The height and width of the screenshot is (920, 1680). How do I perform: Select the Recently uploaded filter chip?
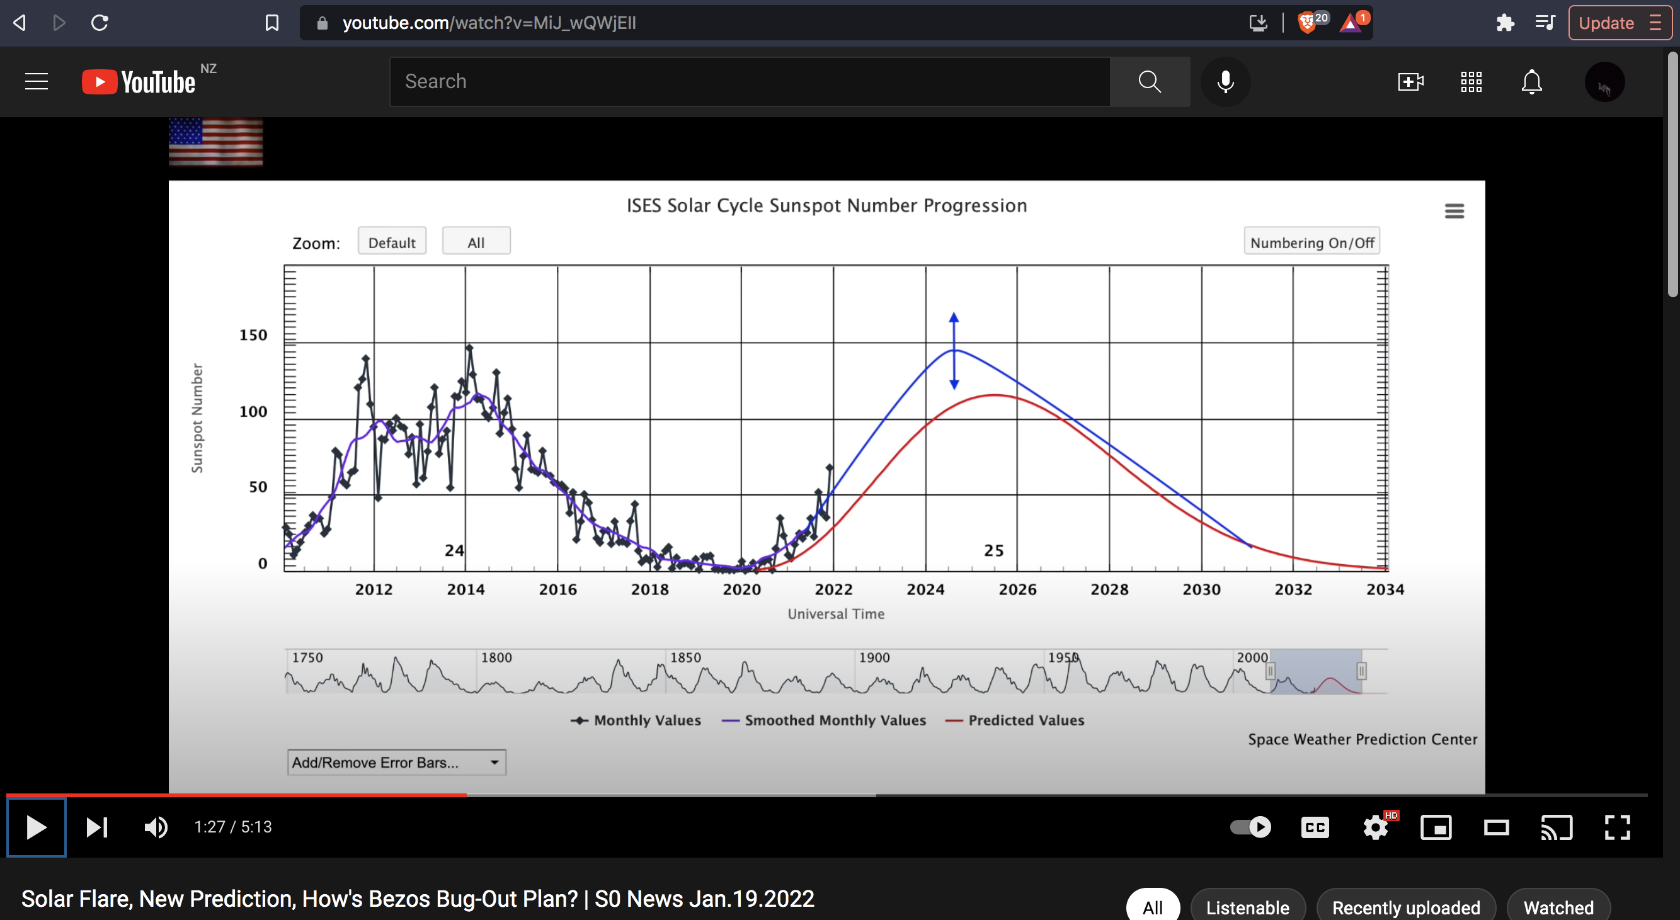coord(1405,907)
